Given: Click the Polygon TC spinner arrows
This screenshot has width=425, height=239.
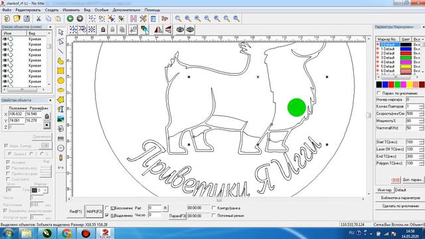Looking at the screenshot, I should click(421, 163).
